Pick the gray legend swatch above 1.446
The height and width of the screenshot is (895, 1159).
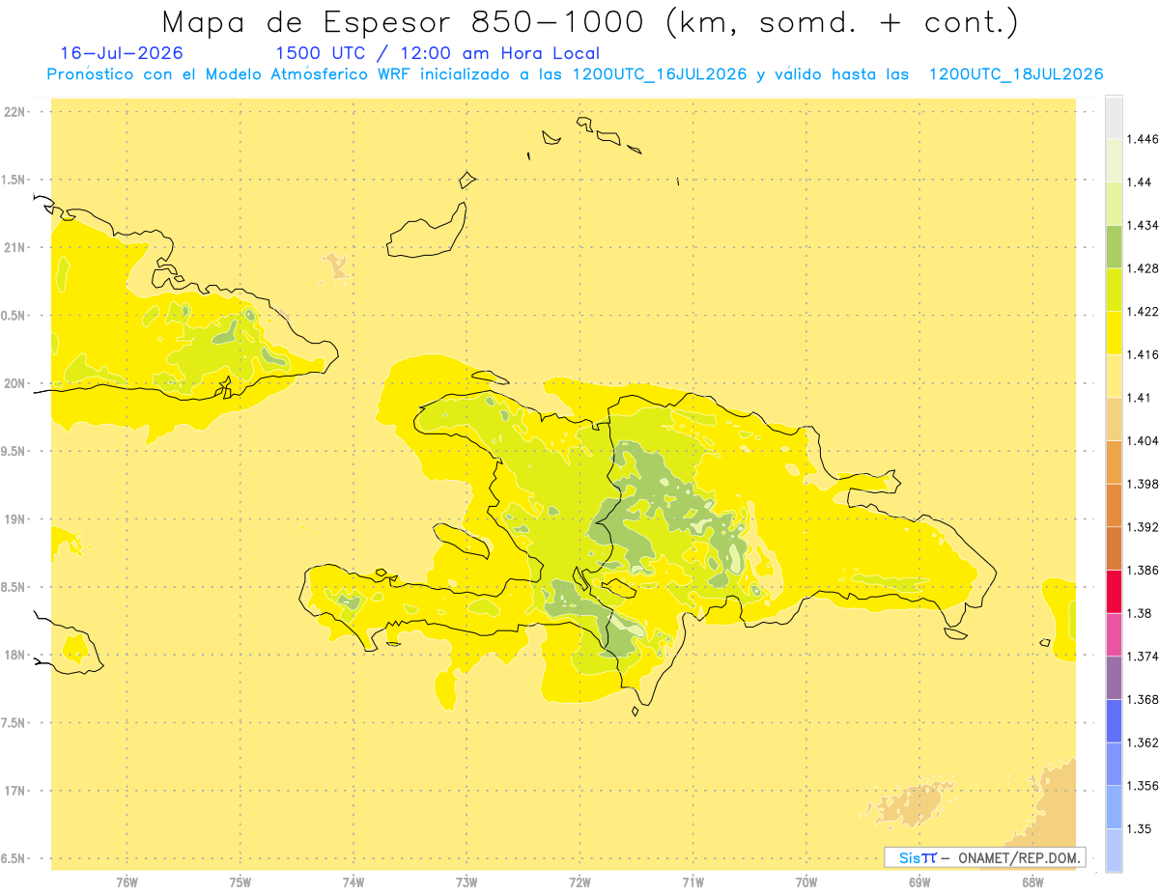pyautogui.click(x=1114, y=118)
